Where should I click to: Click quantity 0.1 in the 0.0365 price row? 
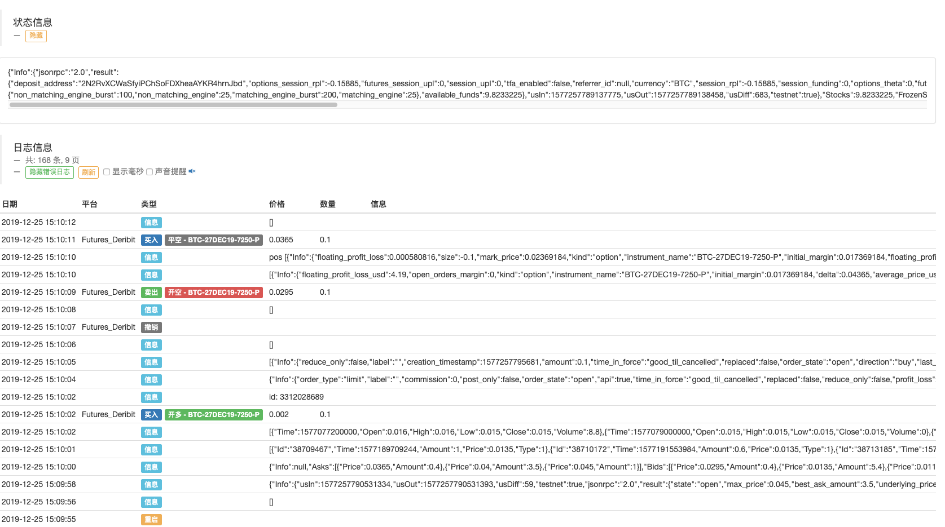[x=325, y=240]
